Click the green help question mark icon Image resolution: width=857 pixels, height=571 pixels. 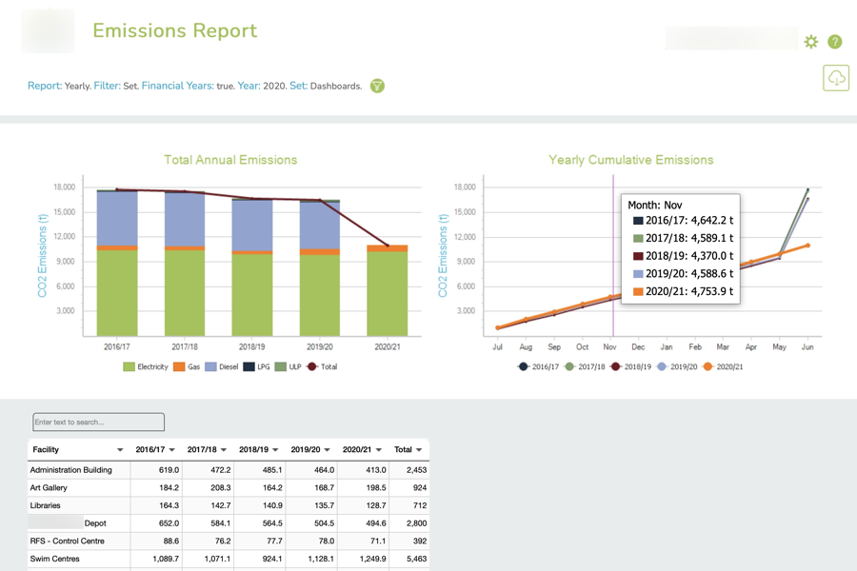tap(835, 41)
